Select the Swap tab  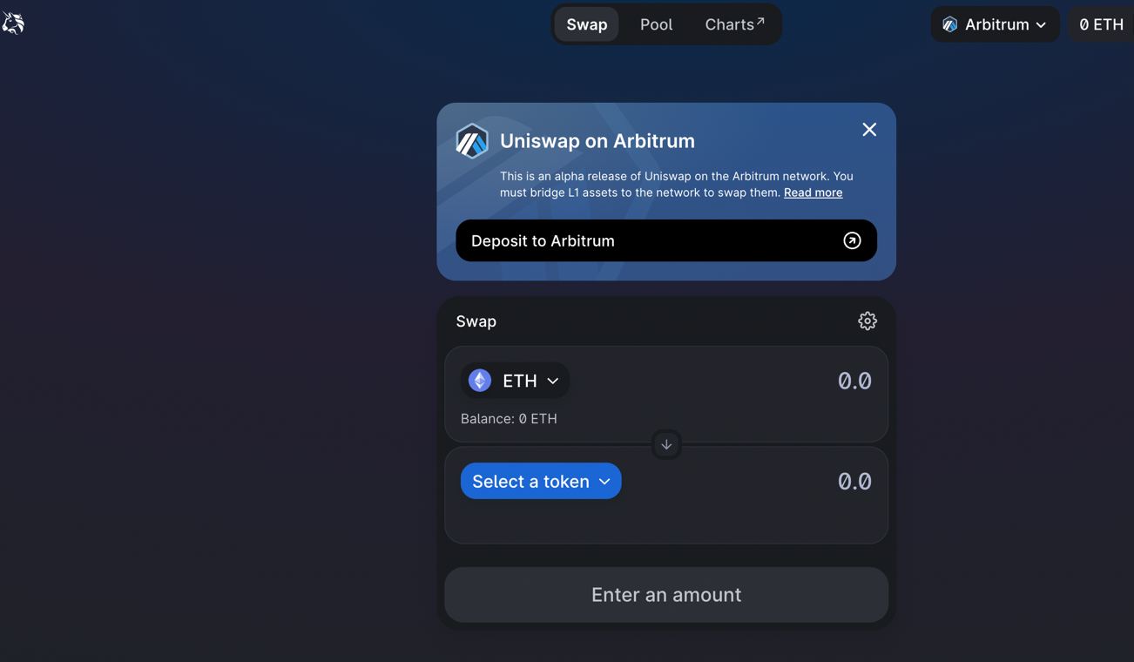[586, 24]
